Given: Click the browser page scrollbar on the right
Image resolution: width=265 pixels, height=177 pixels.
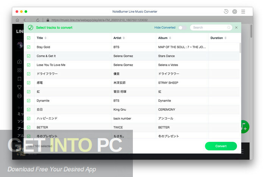Looking at the screenshot, I should point(251,31).
